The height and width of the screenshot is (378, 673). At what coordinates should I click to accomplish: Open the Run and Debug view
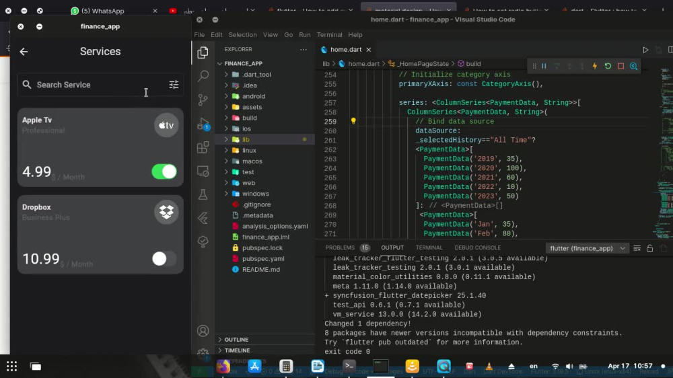click(203, 124)
